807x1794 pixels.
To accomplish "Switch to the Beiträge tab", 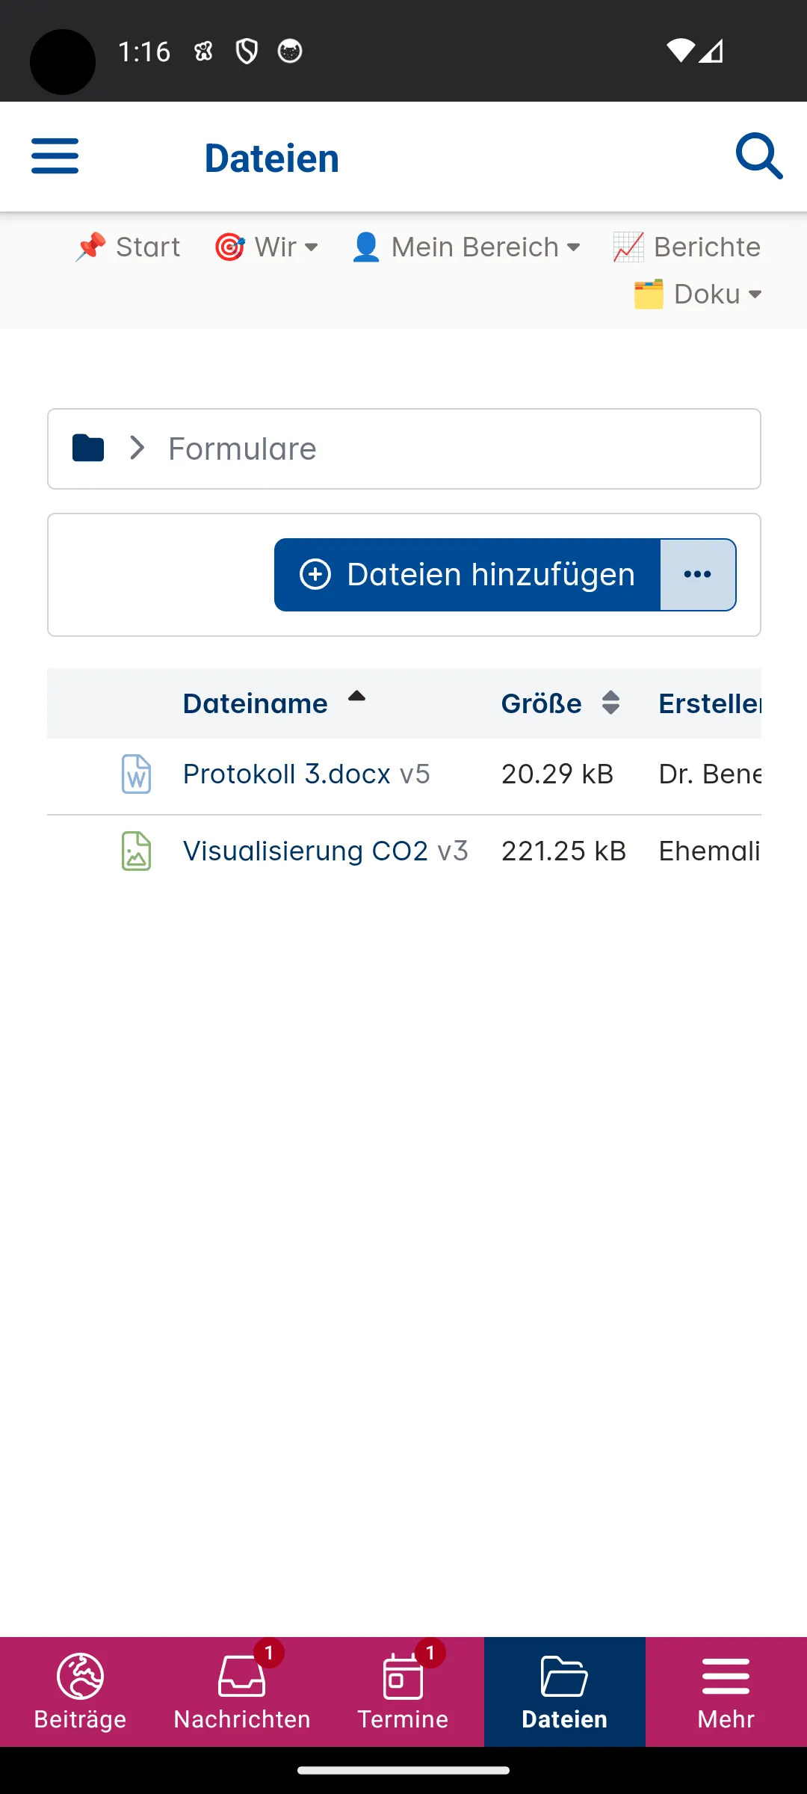I will coord(81,1692).
